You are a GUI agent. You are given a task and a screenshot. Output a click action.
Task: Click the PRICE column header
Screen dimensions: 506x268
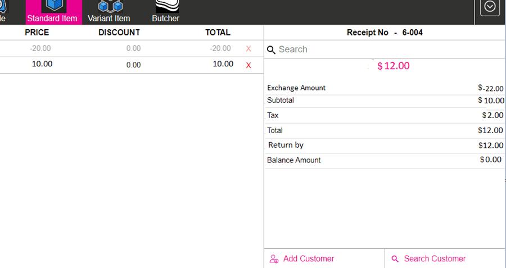click(37, 33)
